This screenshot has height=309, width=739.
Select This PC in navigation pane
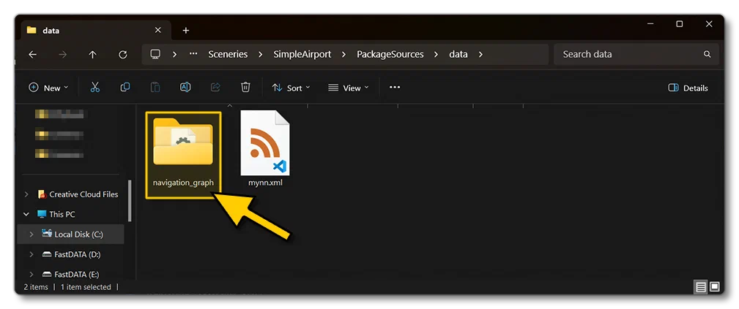tap(56, 214)
